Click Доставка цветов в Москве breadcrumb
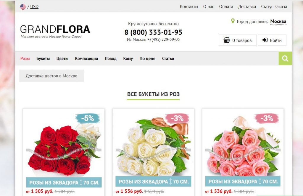The height and width of the screenshot is (196, 303). click(x=51, y=76)
